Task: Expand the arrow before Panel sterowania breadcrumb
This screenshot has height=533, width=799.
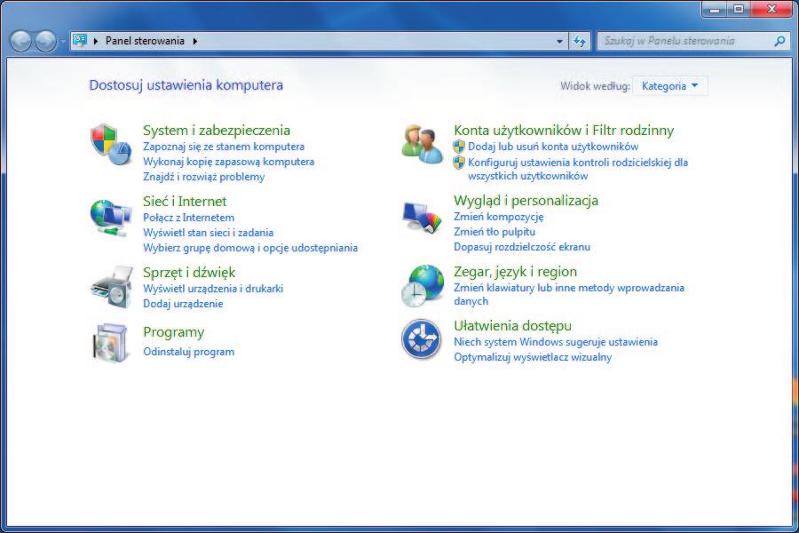Action: (x=95, y=41)
